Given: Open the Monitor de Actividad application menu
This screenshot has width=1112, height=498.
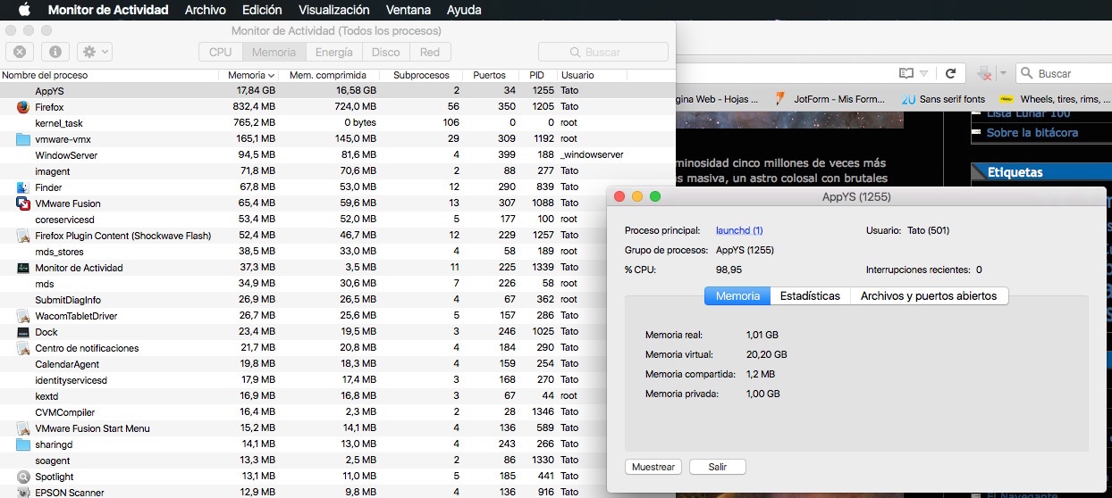Looking at the screenshot, I should tap(108, 10).
